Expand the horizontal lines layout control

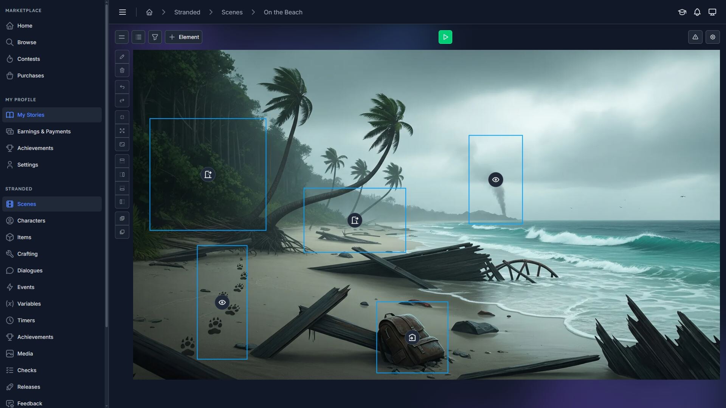point(121,37)
